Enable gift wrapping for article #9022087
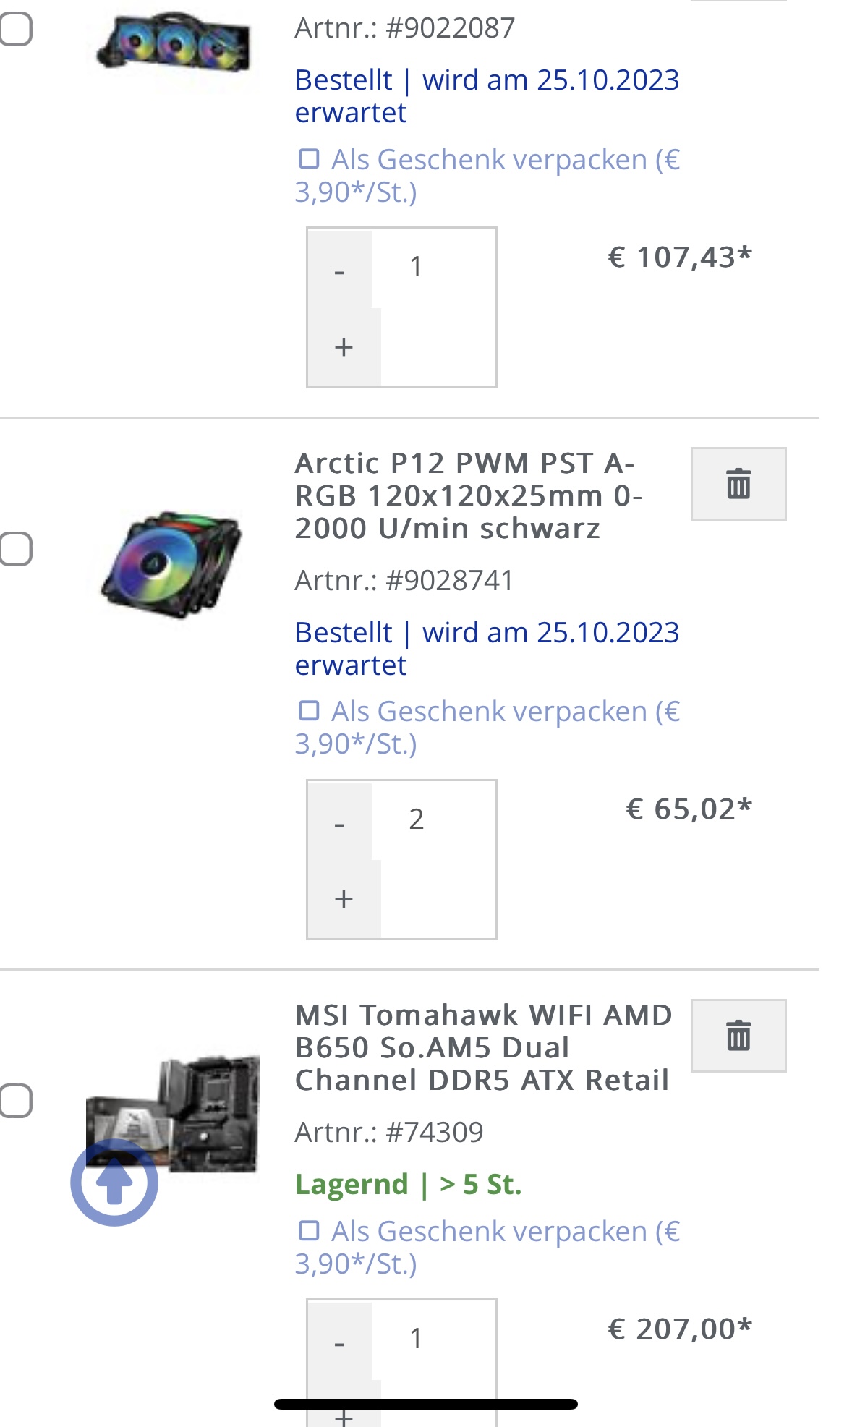This screenshot has width=852, height=1427. pyautogui.click(x=310, y=158)
